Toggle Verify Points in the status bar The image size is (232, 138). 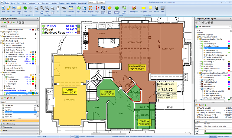[90, 136]
